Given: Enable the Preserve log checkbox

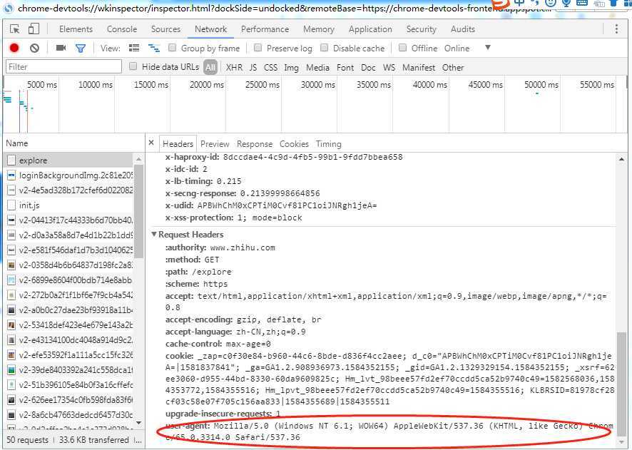Looking at the screenshot, I should click(x=258, y=48).
